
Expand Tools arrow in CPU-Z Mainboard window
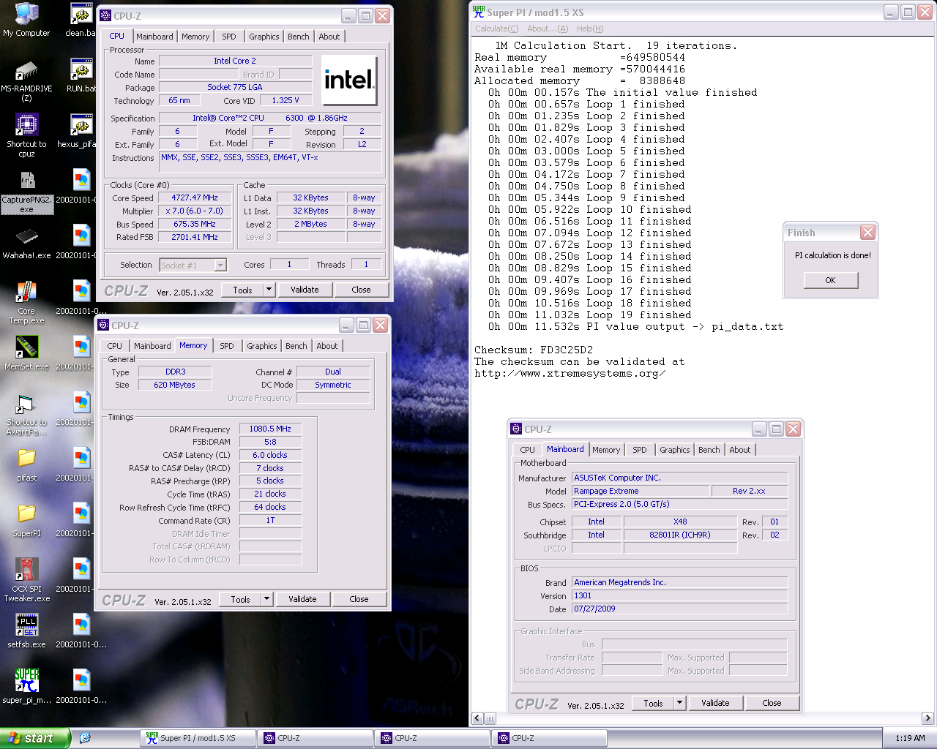click(679, 703)
